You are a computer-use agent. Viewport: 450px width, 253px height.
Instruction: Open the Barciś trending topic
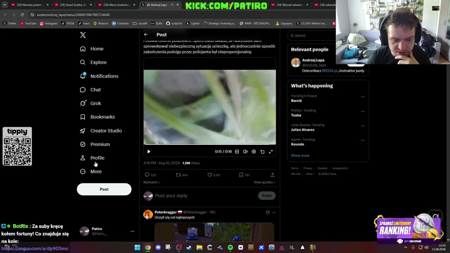pyautogui.click(x=296, y=101)
